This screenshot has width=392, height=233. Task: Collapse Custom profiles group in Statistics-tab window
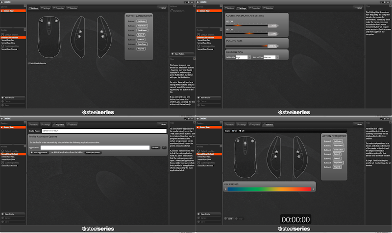(x=198, y=163)
